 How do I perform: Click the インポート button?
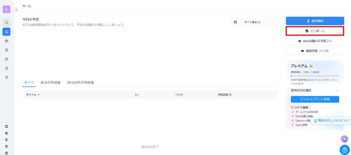[x=315, y=31]
